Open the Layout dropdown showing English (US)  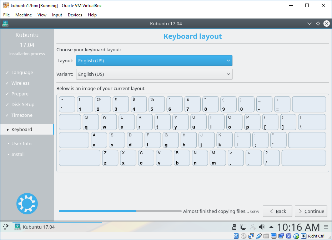(154, 61)
